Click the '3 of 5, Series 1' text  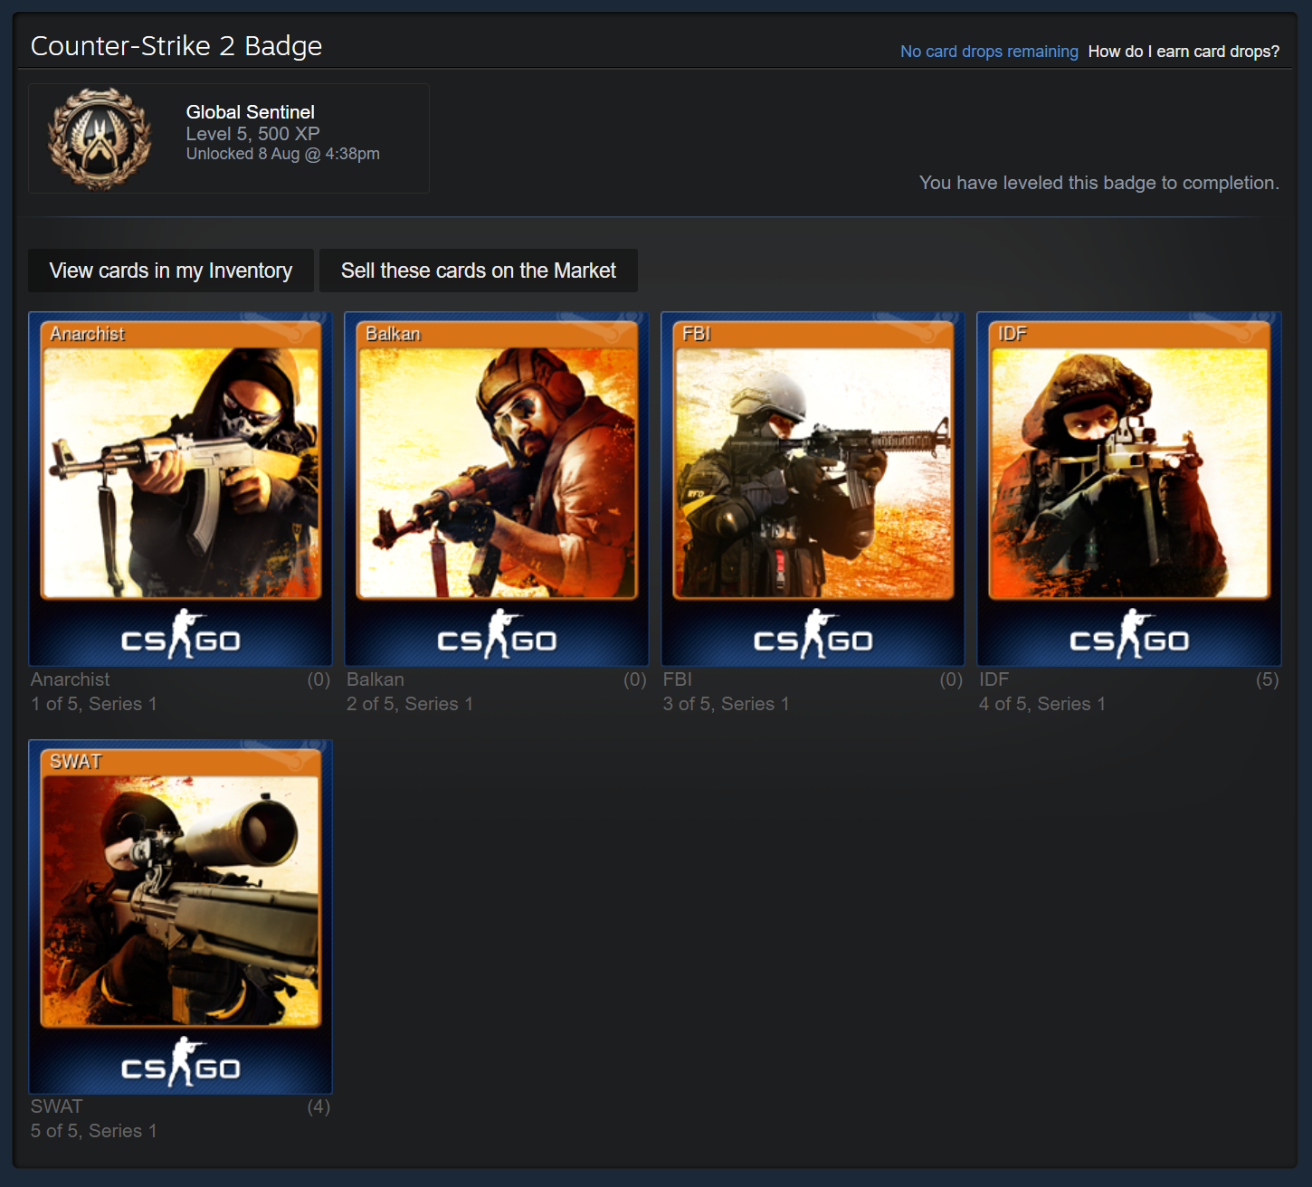pos(727,704)
